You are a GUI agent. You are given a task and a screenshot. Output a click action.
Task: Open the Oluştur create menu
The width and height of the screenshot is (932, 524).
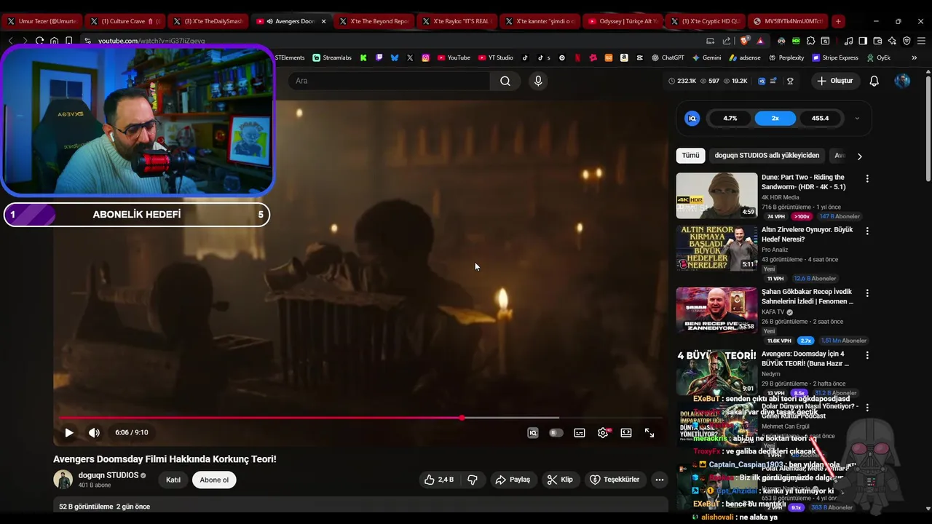tap(834, 81)
